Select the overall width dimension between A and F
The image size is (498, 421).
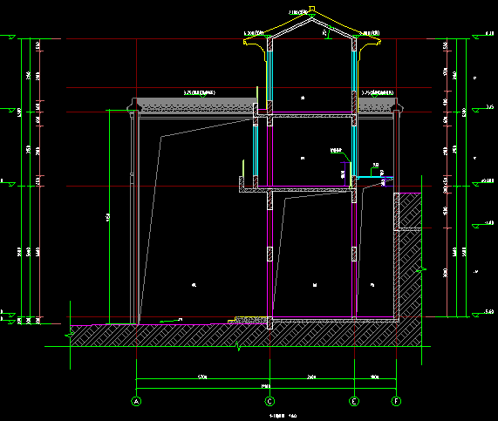click(x=266, y=387)
